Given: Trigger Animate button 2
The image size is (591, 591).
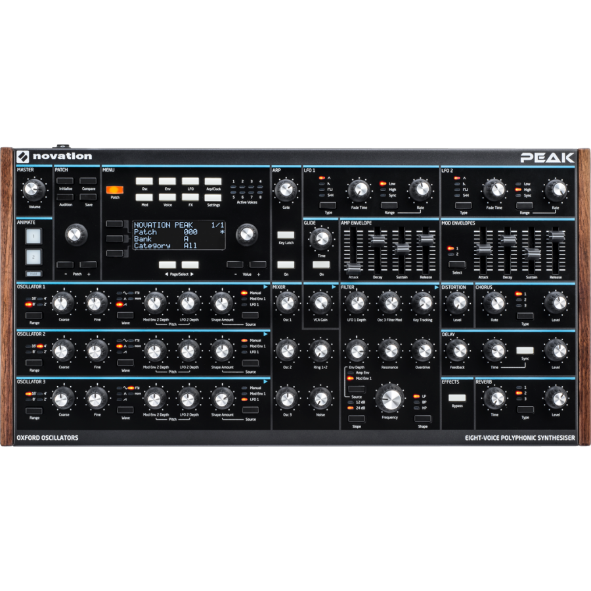Looking at the screenshot, I should coord(33,257).
